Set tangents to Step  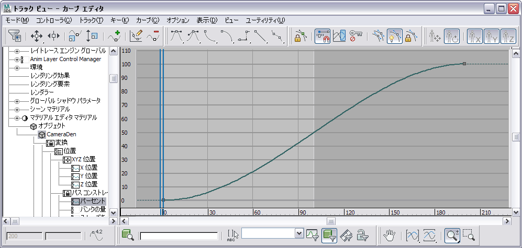pyautogui.click(x=245, y=36)
